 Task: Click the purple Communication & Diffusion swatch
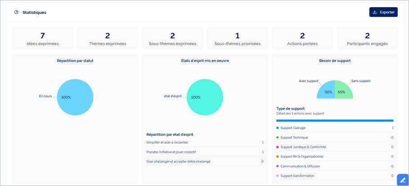click(278, 166)
